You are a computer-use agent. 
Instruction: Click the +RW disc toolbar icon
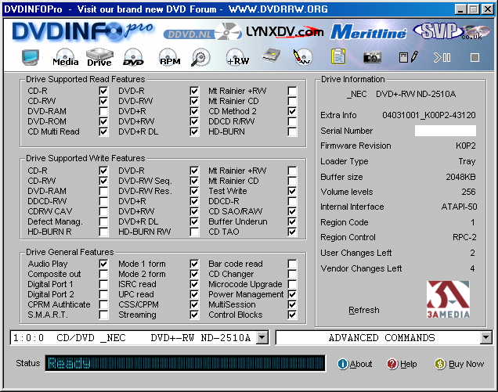(237, 57)
